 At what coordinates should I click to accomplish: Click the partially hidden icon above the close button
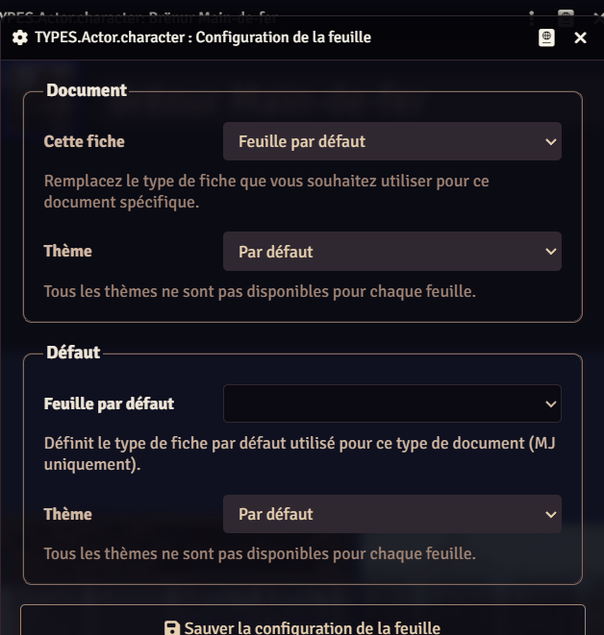566,13
